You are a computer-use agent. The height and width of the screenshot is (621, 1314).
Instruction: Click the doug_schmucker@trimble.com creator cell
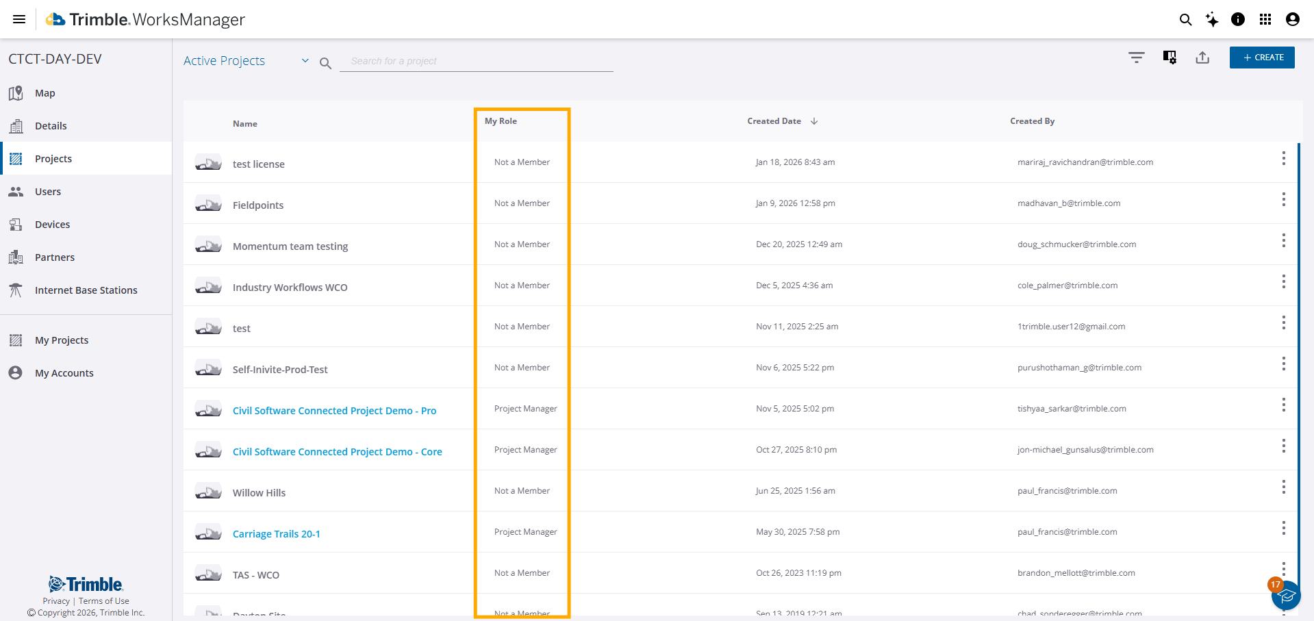(1077, 244)
